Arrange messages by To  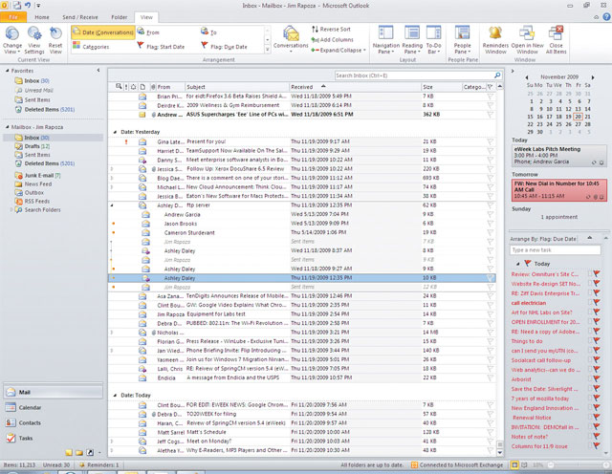click(x=208, y=32)
